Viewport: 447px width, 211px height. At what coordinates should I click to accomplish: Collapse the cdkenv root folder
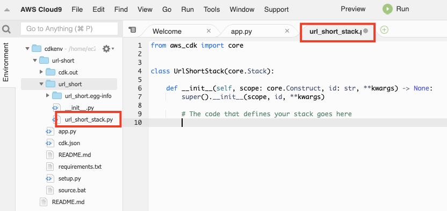pos(27,49)
